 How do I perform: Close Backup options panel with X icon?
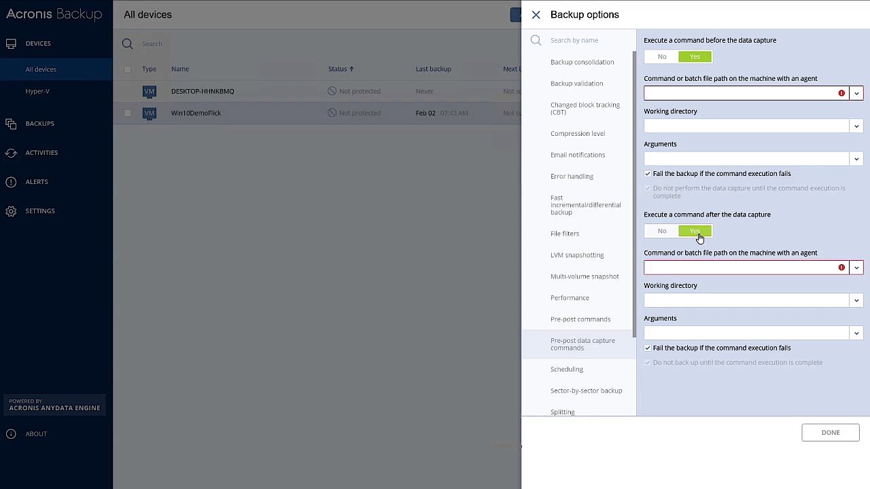tap(536, 15)
